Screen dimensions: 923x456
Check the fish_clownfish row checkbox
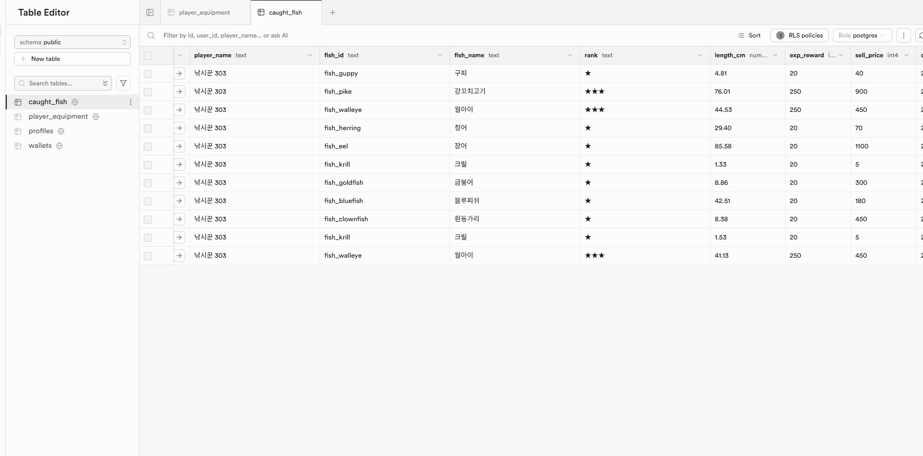click(148, 220)
